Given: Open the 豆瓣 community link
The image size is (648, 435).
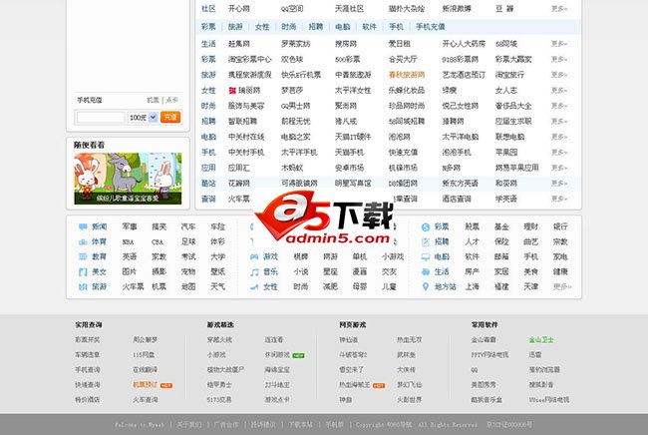Looking at the screenshot, I should tap(504, 9).
